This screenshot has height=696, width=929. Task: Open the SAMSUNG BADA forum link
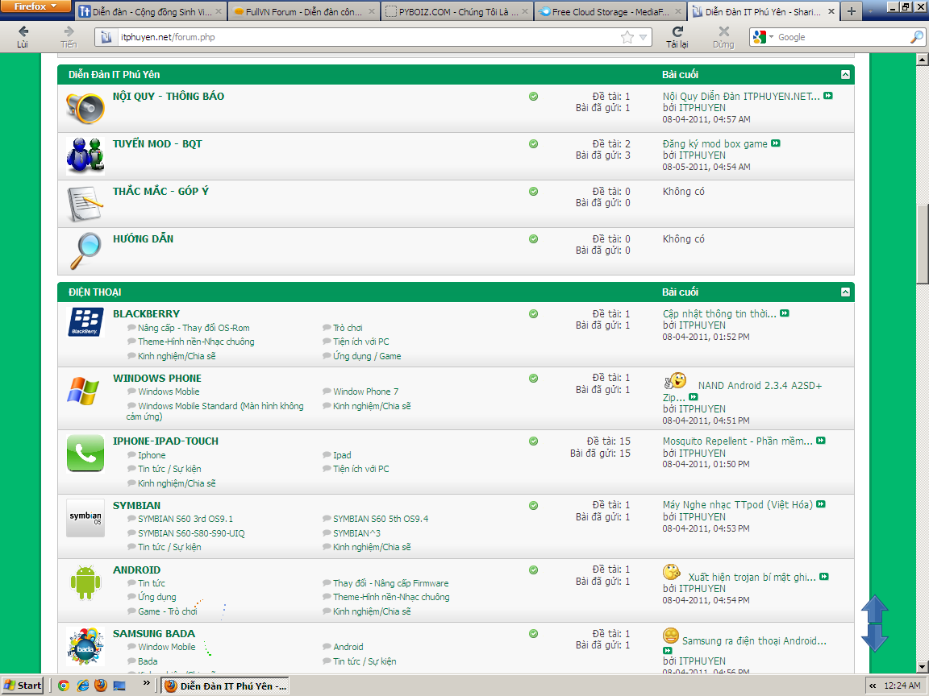coord(153,634)
